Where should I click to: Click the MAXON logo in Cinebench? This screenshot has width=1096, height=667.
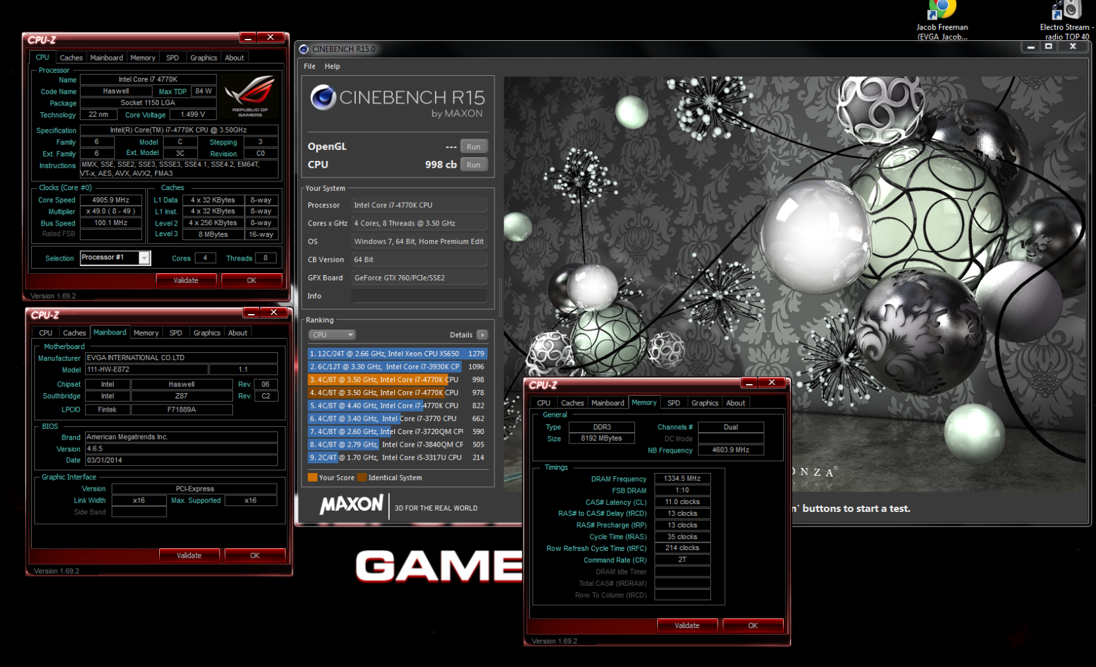351,505
